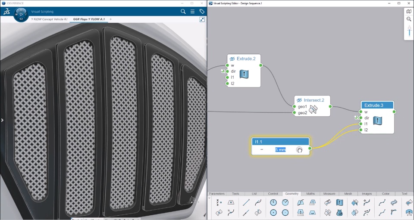Click the Extrude.2 node title
The width and height of the screenshot is (414, 220).
tap(246, 59)
